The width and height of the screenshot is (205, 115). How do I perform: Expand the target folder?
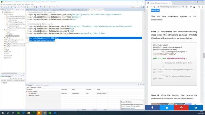3,50
